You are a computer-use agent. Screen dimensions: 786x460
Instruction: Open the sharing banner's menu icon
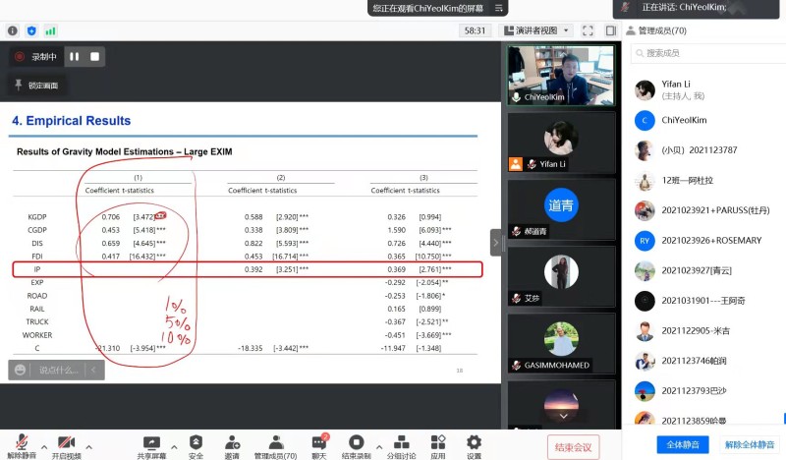tap(500, 8)
